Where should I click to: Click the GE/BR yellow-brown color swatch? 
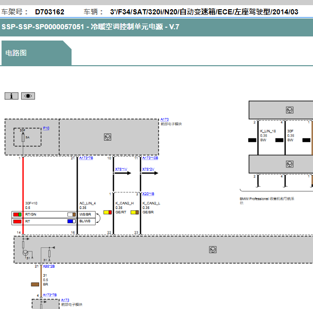[x=135, y=213]
